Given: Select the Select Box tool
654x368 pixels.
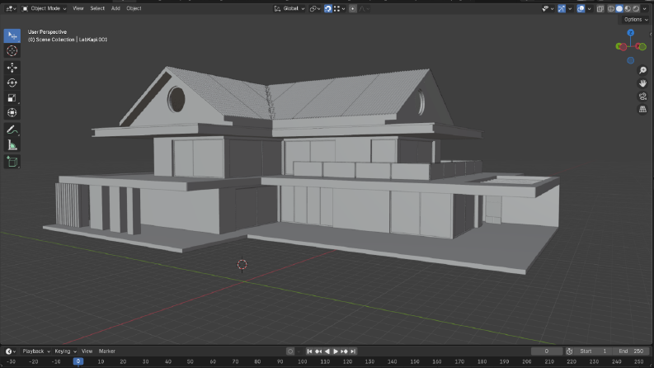Looking at the screenshot, I should tap(12, 35).
